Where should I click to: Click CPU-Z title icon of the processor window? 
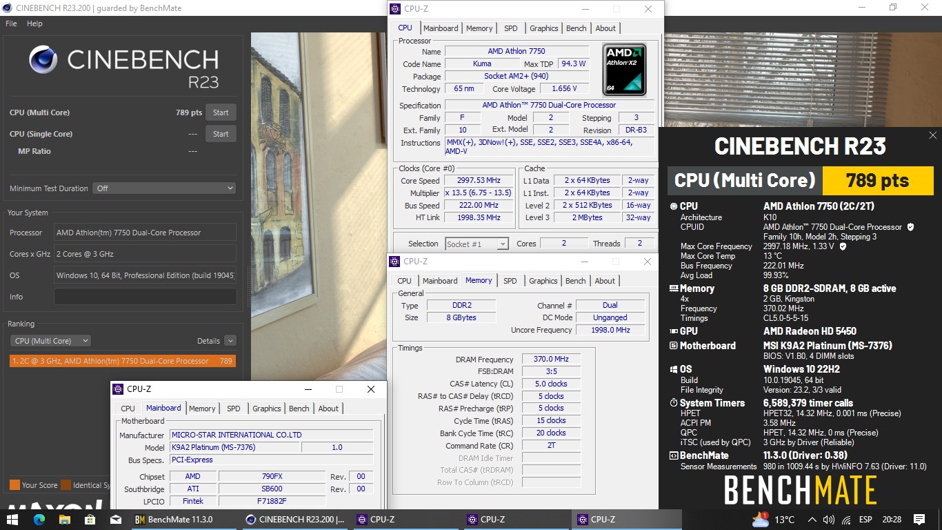click(x=394, y=9)
